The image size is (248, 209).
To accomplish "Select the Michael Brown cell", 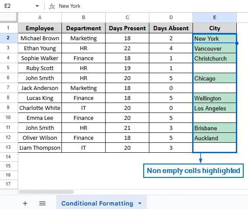I will click(40, 38).
